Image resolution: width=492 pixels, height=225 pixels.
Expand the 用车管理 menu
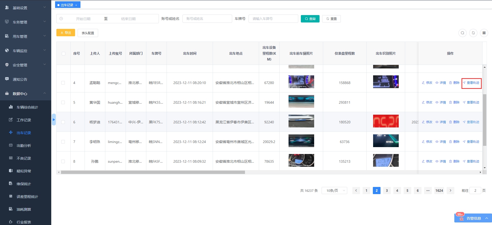pos(26,36)
